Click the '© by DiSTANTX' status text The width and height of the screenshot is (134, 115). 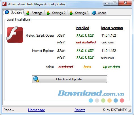[115, 110]
